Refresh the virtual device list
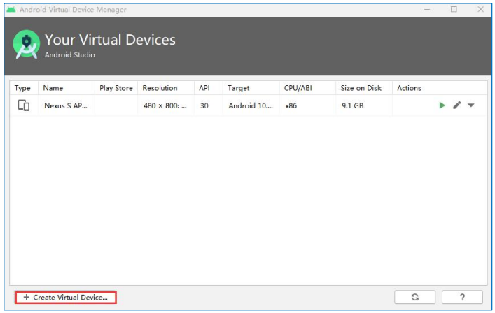495x313 pixels. click(414, 297)
